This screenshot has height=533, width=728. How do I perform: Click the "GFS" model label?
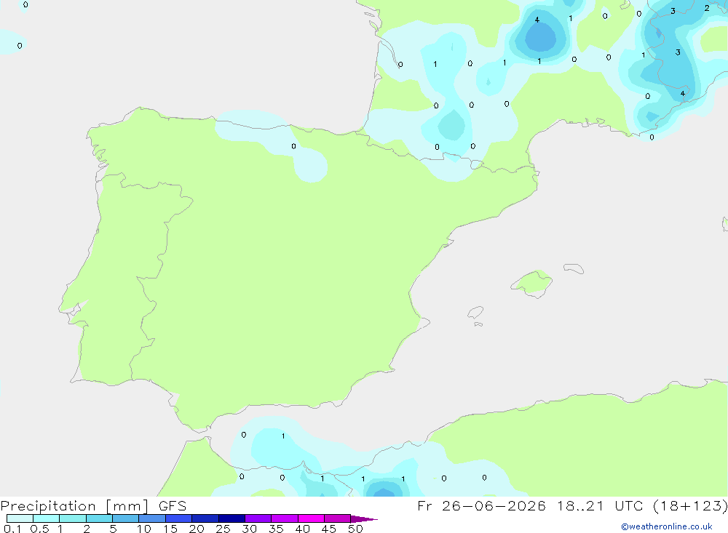[x=173, y=506]
